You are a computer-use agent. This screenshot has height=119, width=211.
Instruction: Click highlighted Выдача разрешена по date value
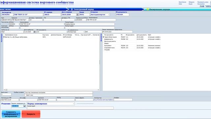15,106
